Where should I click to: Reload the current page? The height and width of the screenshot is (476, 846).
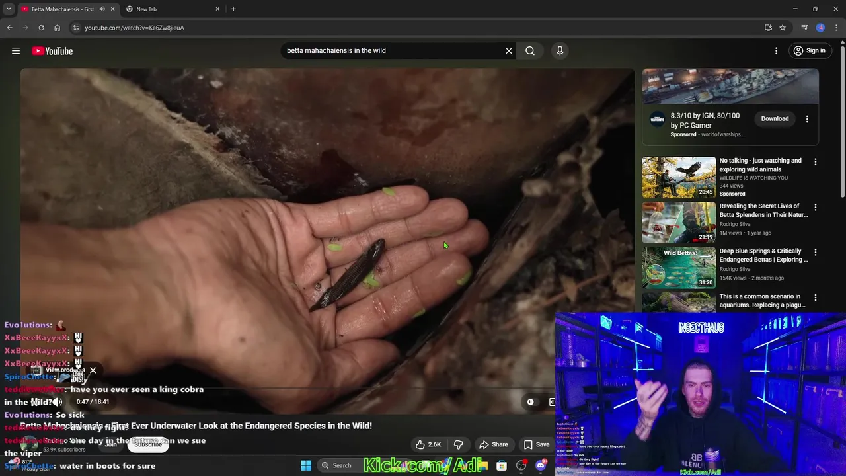41,28
